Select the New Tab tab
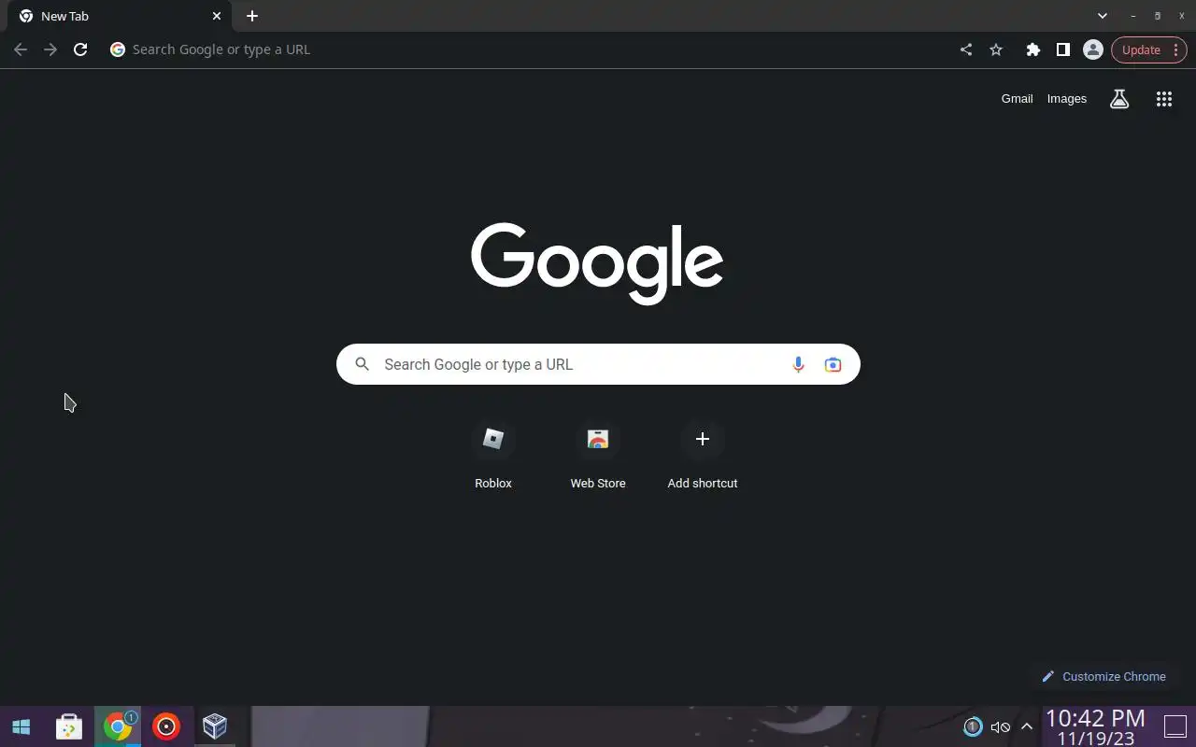 coord(121,17)
